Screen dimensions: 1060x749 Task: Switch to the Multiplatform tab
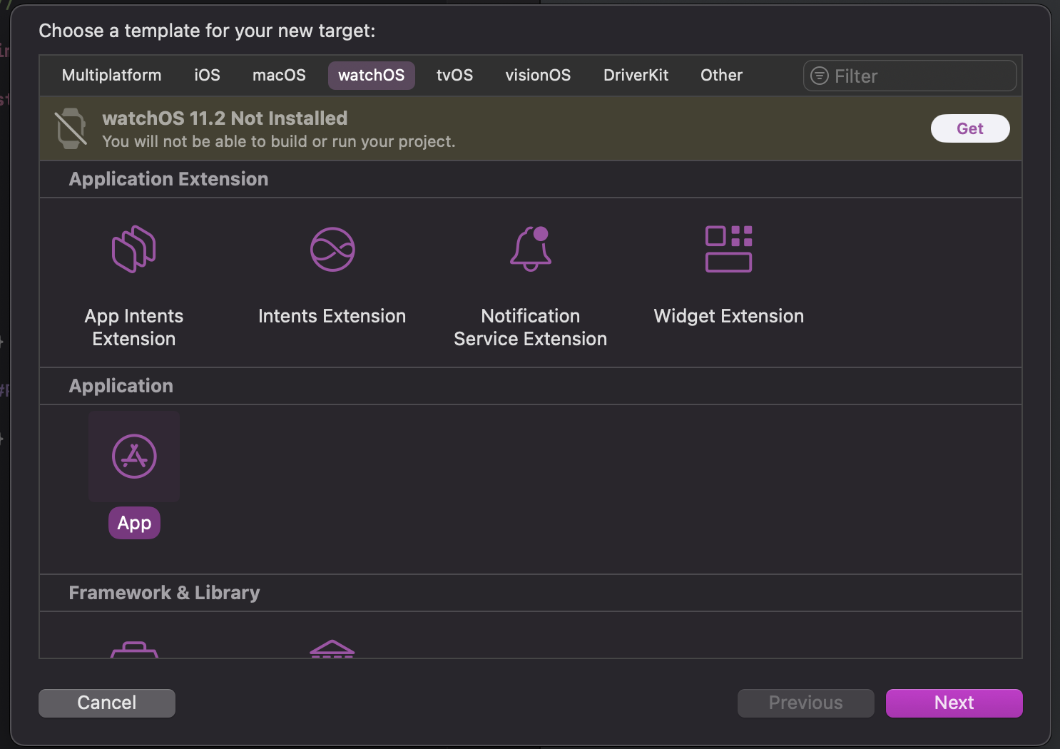click(112, 75)
